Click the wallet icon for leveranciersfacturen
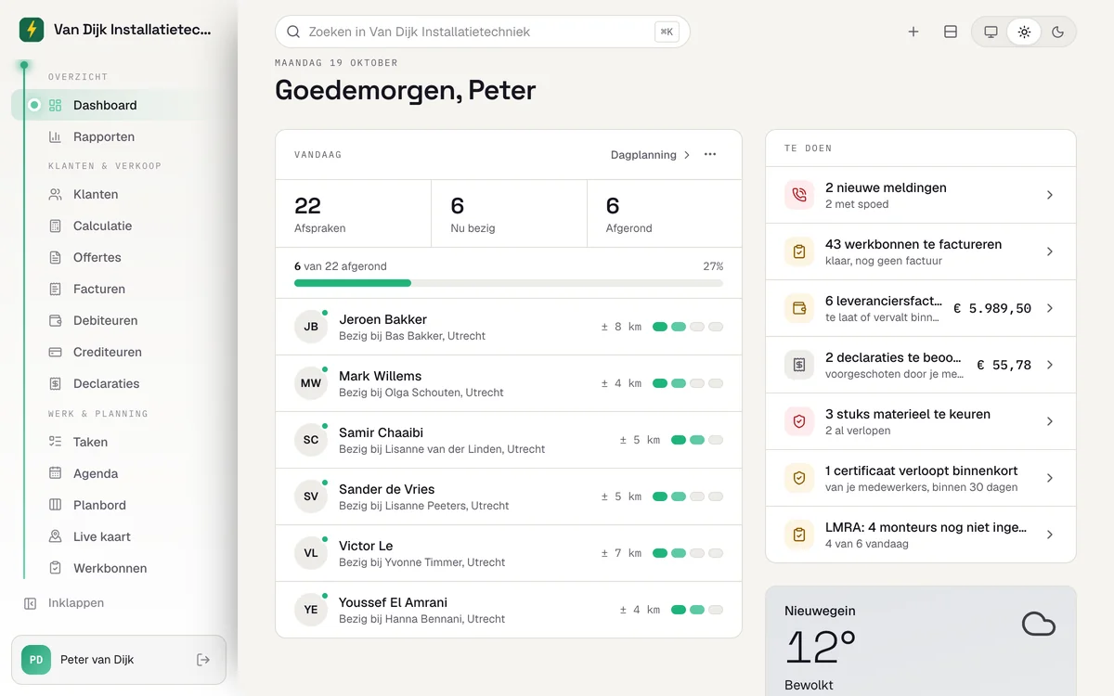Image resolution: width=1114 pixels, height=696 pixels. (x=799, y=308)
